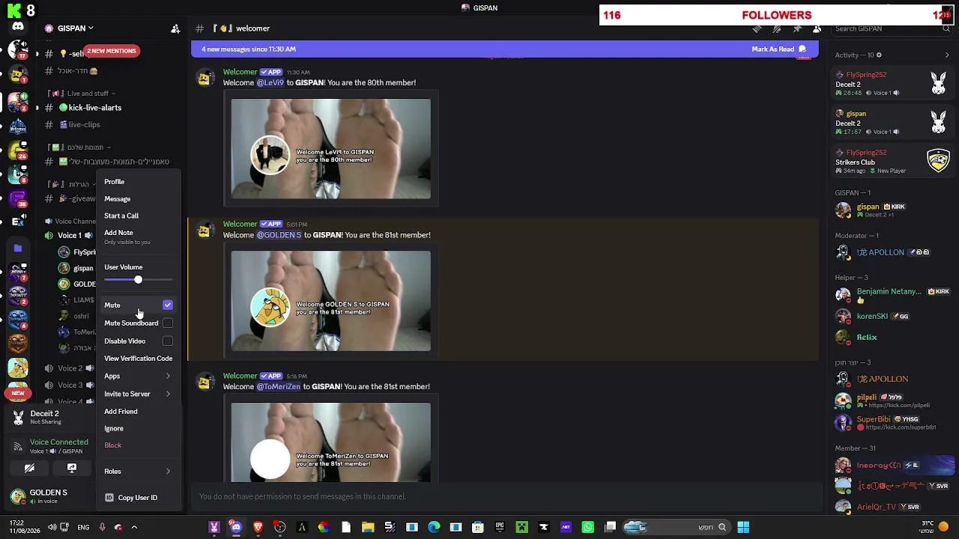
Task: Open the pinned messages icon
Action: coord(797,28)
